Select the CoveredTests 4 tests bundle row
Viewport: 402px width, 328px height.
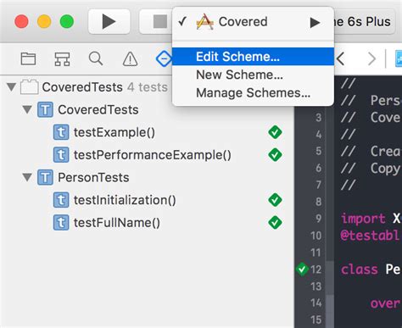point(147,87)
